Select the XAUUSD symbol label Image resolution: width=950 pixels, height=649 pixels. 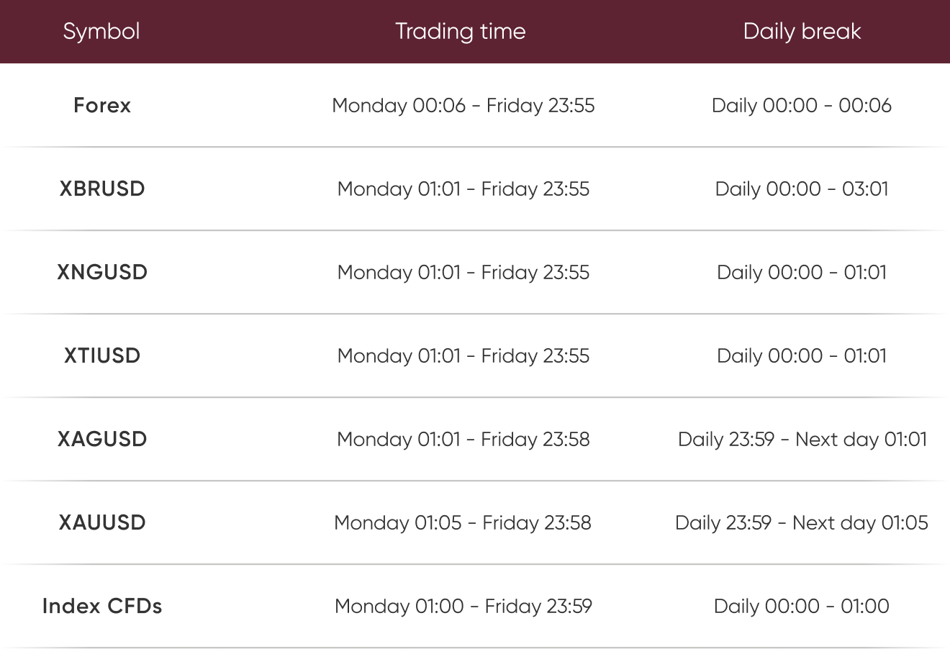tap(102, 523)
